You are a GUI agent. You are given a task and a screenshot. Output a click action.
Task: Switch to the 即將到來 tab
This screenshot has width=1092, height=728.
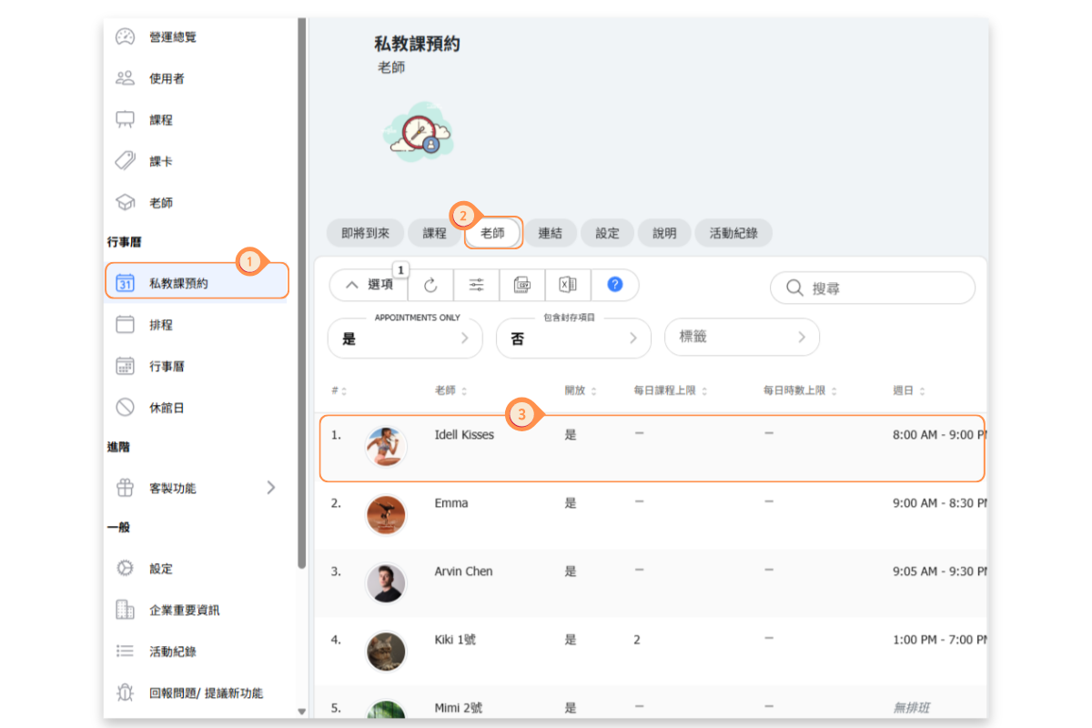(x=365, y=233)
